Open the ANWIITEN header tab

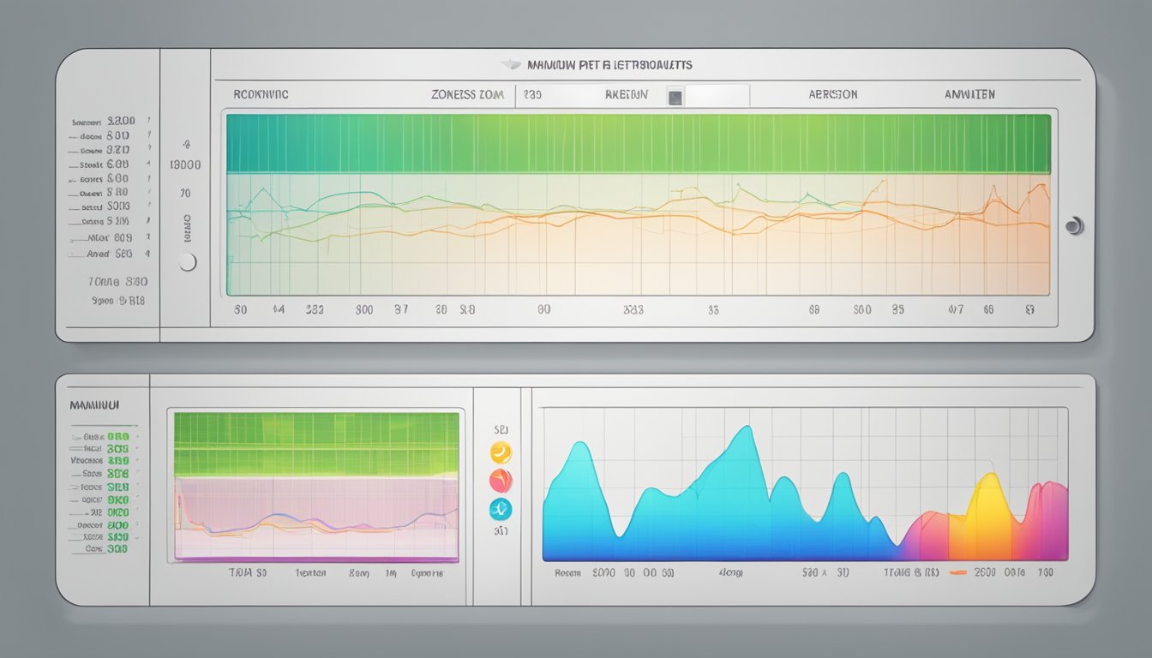click(x=969, y=95)
